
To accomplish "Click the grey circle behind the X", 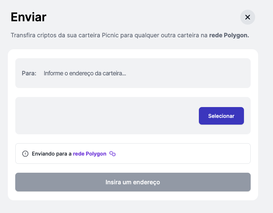I will pyautogui.click(x=248, y=17).
